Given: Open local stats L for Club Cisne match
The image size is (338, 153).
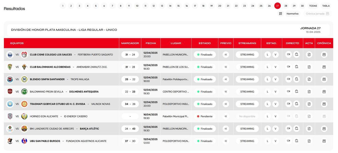Looking at the screenshot, I should coord(268,54).
